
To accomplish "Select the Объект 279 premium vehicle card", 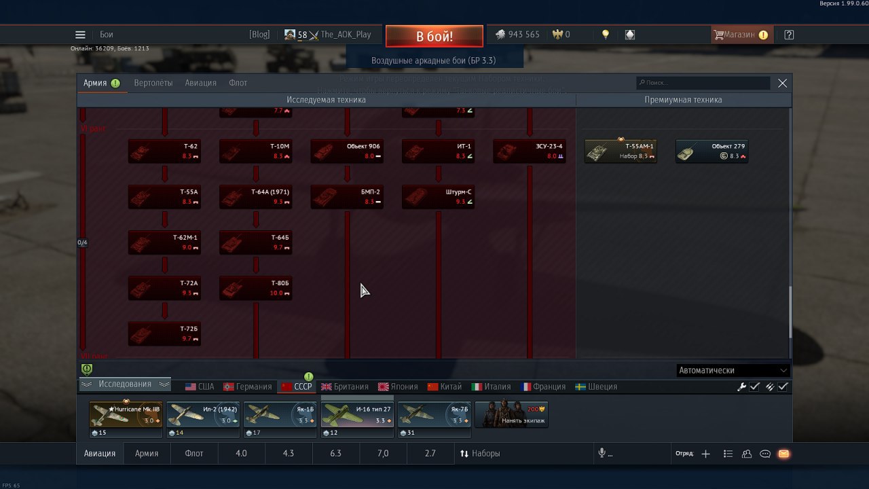I will point(711,151).
